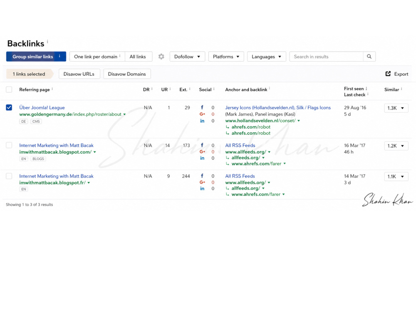
Task: Switch to One link per domain
Action: coord(97,57)
